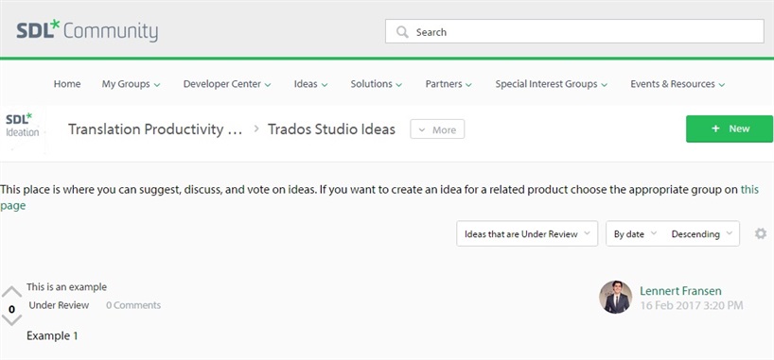Open the SDL Ideation group icon

tap(22, 129)
